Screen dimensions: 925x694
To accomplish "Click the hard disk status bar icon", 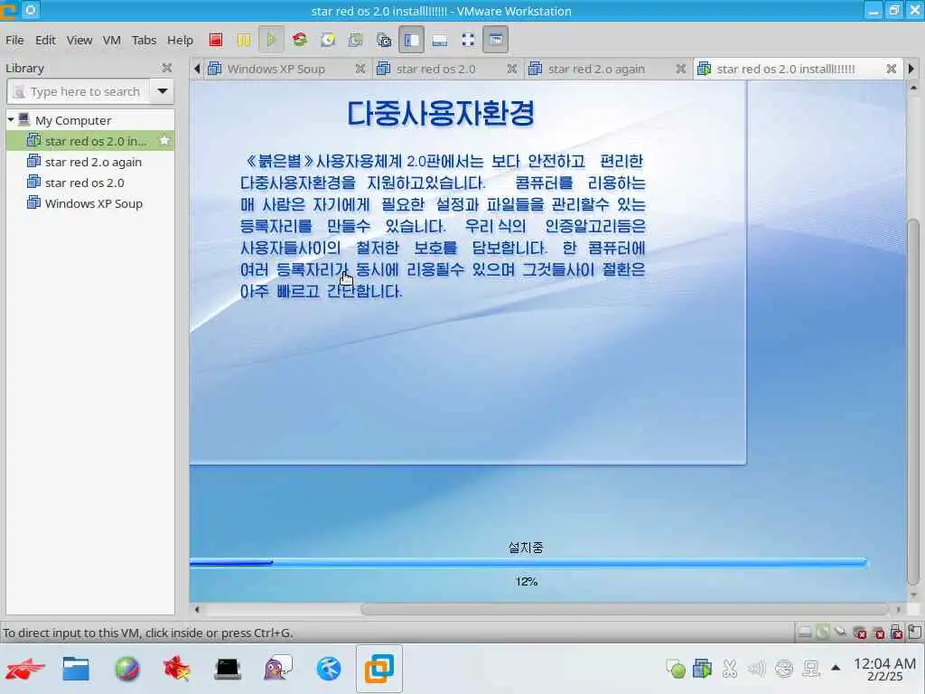I will (x=804, y=633).
